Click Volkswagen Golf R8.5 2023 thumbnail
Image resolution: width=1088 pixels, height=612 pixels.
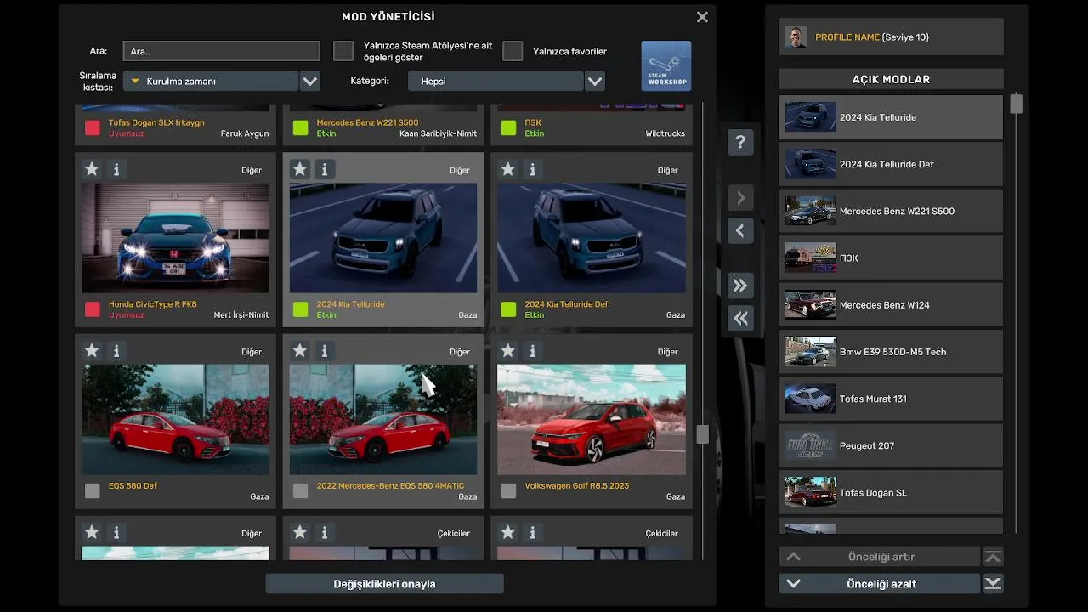592,419
